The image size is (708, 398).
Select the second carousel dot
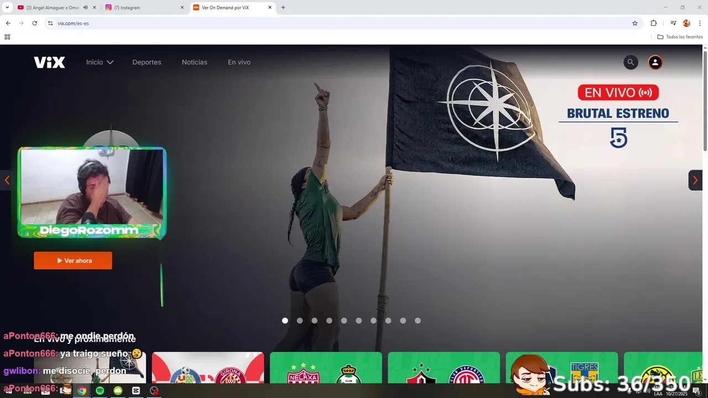300,321
